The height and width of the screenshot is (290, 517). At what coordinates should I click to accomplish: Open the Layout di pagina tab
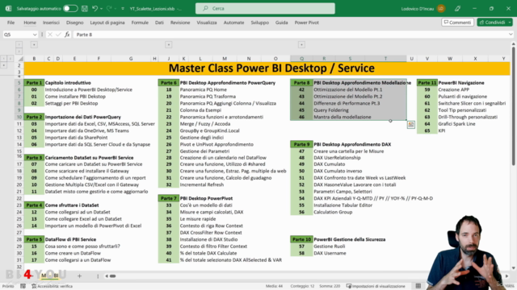(x=107, y=23)
